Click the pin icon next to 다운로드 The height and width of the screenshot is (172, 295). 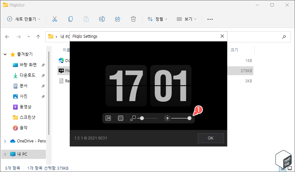point(43,75)
